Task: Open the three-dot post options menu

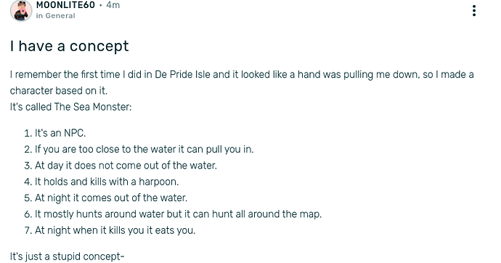Action: tap(474, 11)
